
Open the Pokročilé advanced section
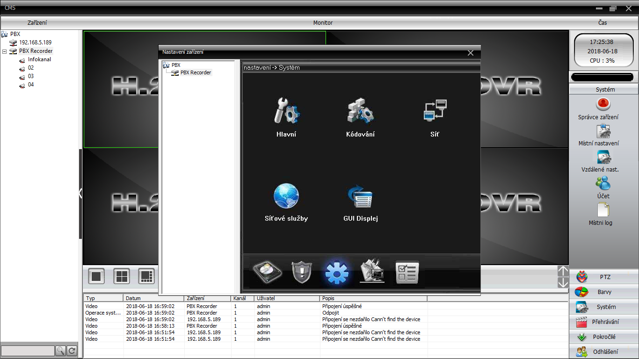[x=604, y=337]
